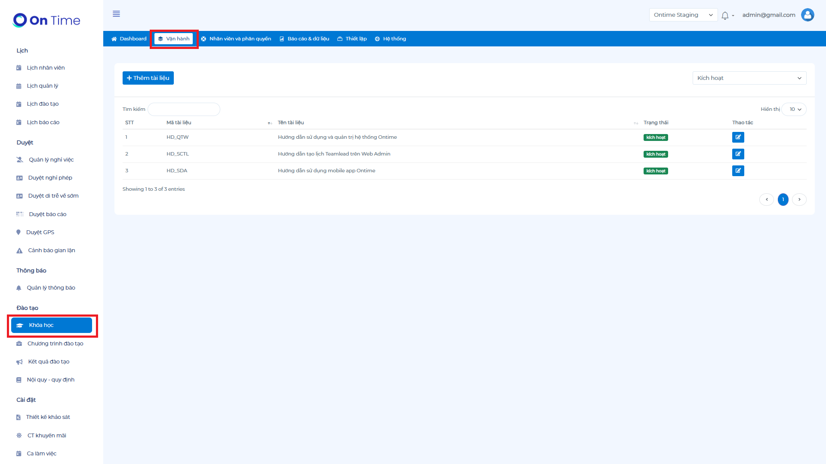Click the Tìm kiếm search field
Screen dimensions: 826x464
184,110
